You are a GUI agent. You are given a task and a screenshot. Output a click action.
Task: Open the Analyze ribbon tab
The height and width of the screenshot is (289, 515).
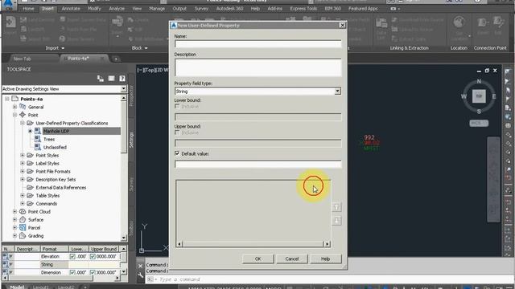pyautogui.click(x=117, y=9)
